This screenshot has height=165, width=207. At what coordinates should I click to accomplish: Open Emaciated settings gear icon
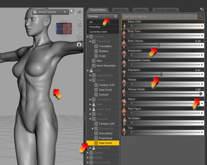click(x=203, y=70)
